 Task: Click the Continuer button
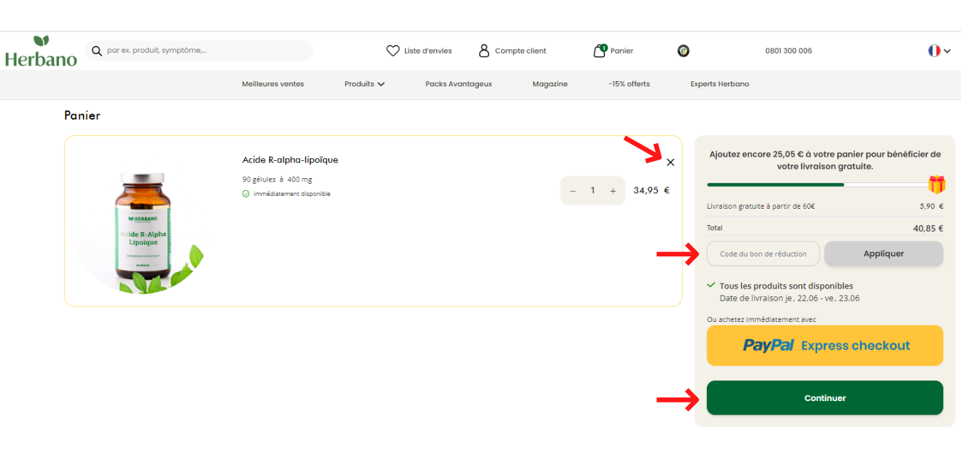pos(824,398)
